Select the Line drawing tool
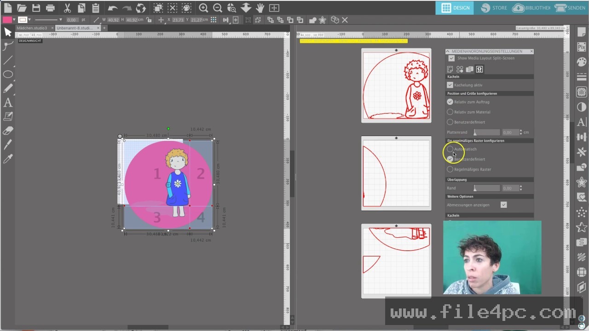Screen dimensions: 589x331 [8, 60]
